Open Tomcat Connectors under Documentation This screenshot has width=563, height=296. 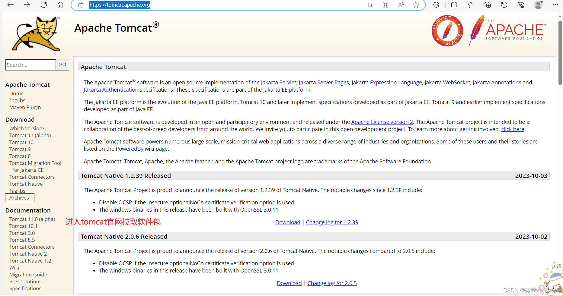point(32,247)
